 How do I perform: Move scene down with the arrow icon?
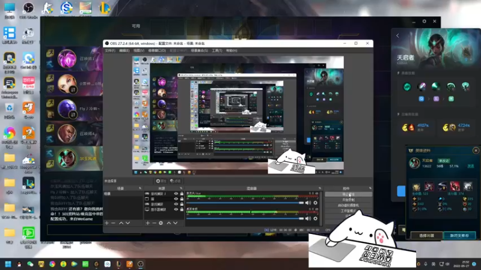pyautogui.click(x=127, y=223)
